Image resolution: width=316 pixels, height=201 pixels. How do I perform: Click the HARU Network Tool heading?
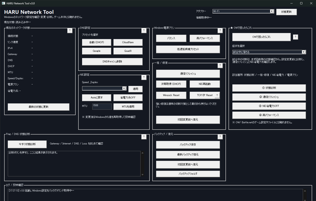pyautogui.click(x=29, y=12)
